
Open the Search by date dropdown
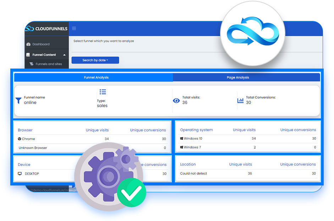tap(95, 60)
